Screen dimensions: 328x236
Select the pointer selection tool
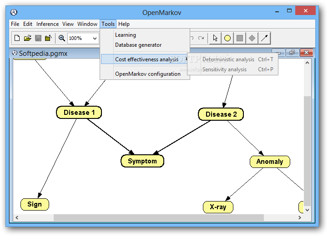[215, 38]
